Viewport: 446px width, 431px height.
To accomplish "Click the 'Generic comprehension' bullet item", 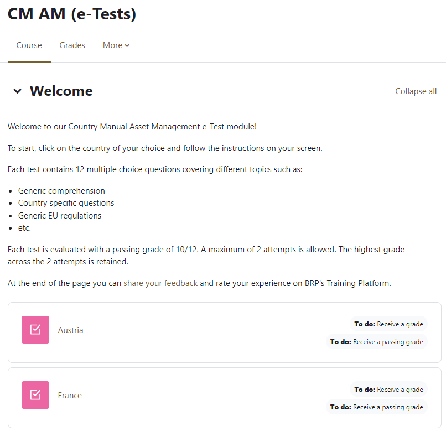I will click(x=61, y=191).
